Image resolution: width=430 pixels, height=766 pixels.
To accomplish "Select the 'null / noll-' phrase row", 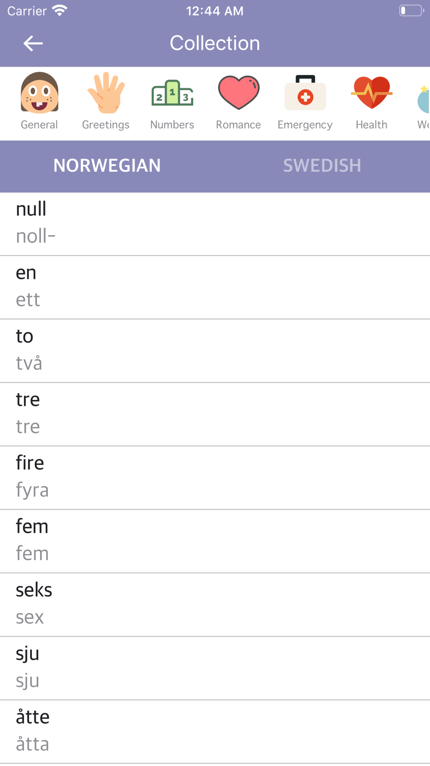I will click(215, 224).
